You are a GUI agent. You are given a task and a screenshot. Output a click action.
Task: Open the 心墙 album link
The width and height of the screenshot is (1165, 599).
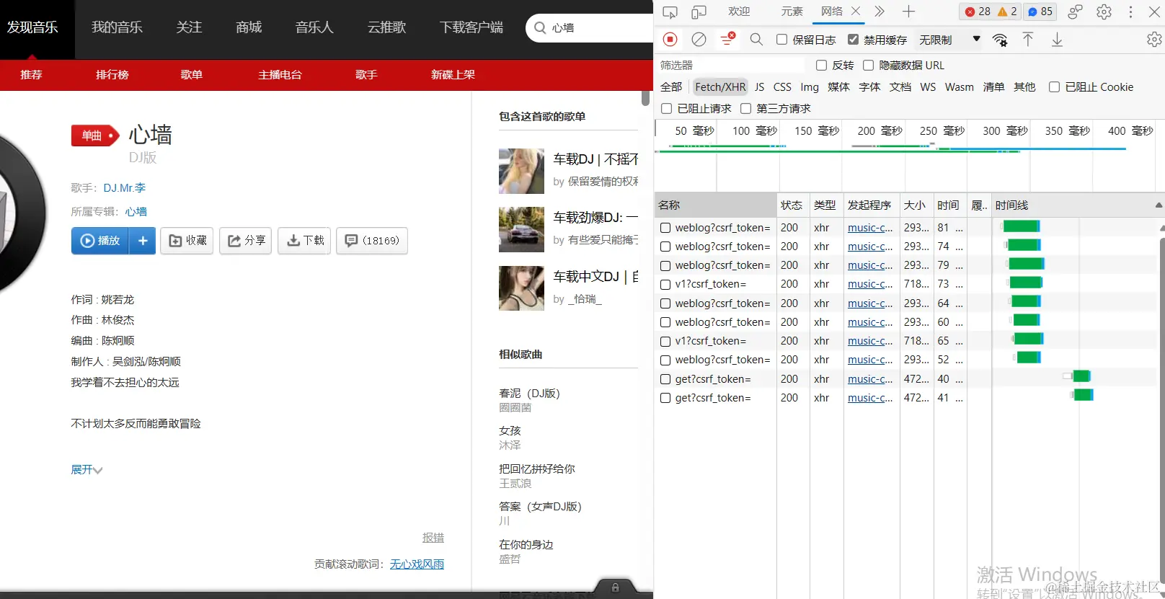(136, 212)
